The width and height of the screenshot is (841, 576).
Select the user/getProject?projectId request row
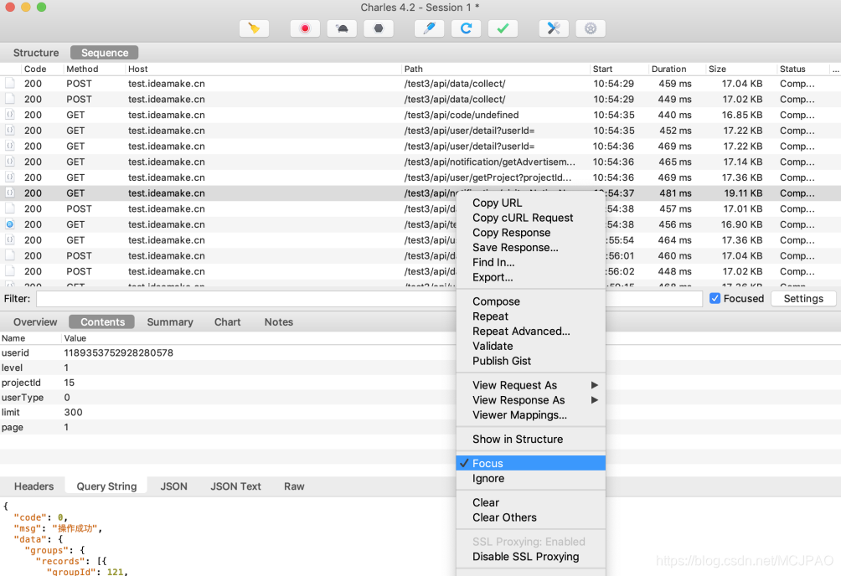coord(420,177)
